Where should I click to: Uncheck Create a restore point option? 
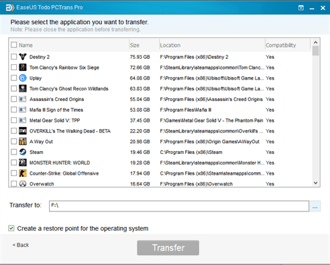11,228
